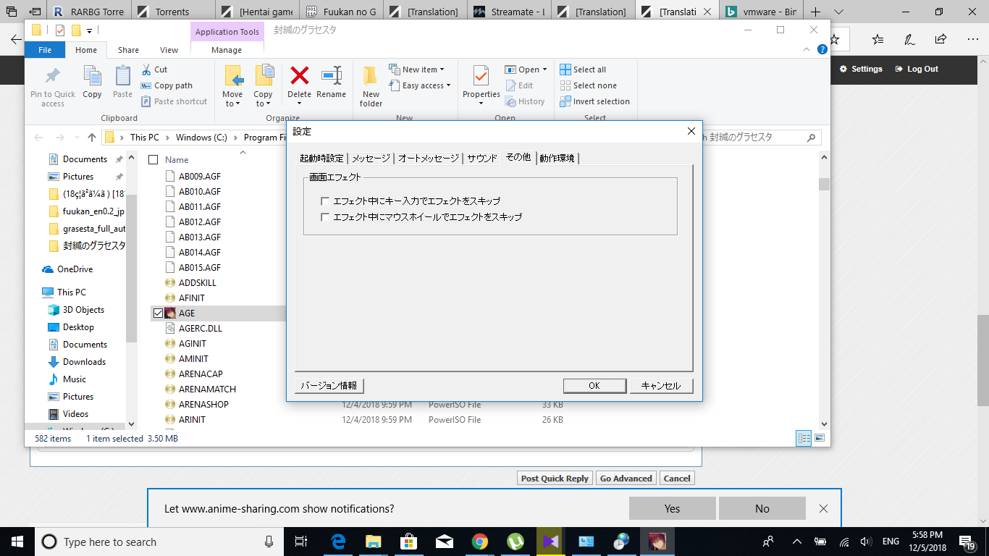Open uTorrent from the taskbar

[x=515, y=542]
